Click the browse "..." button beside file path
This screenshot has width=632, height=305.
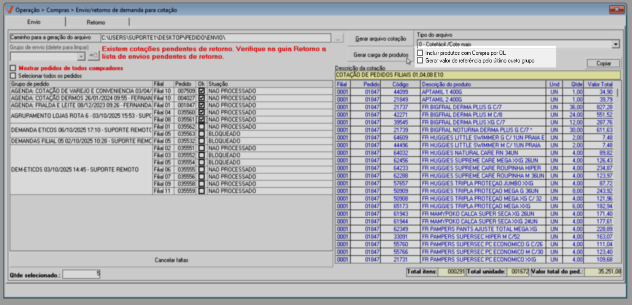point(337,38)
